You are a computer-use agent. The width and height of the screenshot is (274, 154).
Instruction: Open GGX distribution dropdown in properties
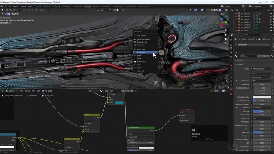point(261,74)
